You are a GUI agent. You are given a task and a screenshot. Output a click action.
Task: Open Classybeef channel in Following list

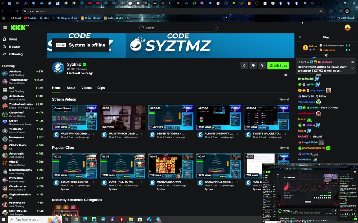pos(23,114)
